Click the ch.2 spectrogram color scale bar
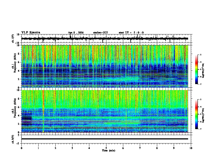The width and height of the screenshot is (215, 166). tap(196, 114)
